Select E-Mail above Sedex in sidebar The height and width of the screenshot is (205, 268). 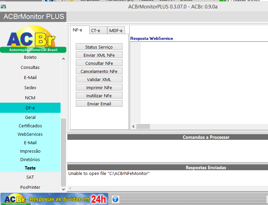coord(30,77)
